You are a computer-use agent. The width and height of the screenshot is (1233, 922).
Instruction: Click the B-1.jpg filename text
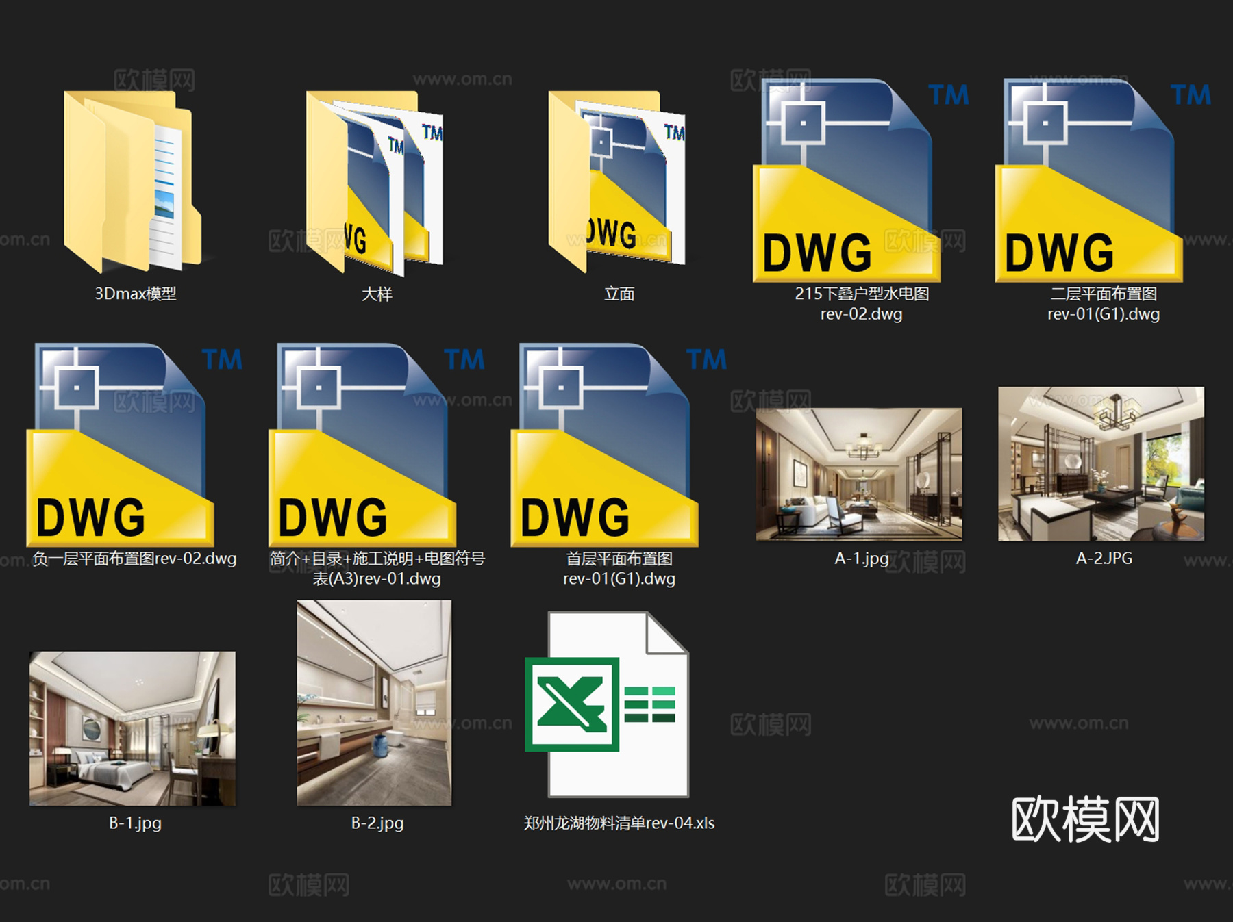135,823
